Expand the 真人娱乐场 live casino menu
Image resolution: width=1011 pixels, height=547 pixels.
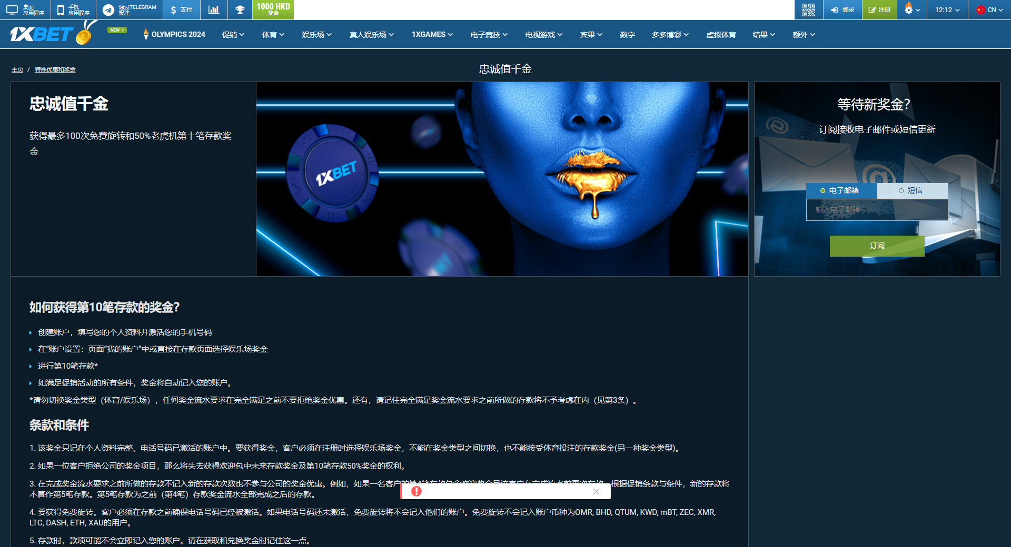[371, 35]
